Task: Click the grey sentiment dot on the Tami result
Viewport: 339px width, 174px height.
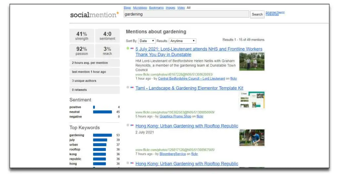Action: 128,87
